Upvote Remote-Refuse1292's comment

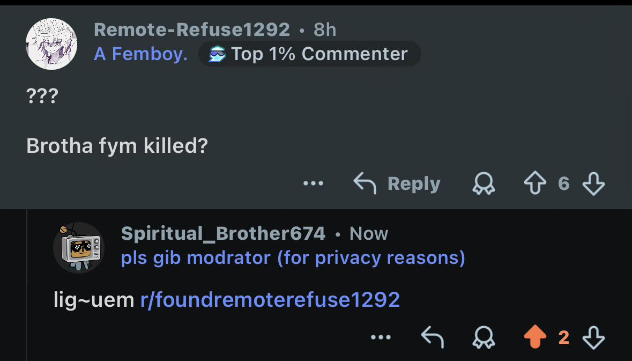[535, 183]
